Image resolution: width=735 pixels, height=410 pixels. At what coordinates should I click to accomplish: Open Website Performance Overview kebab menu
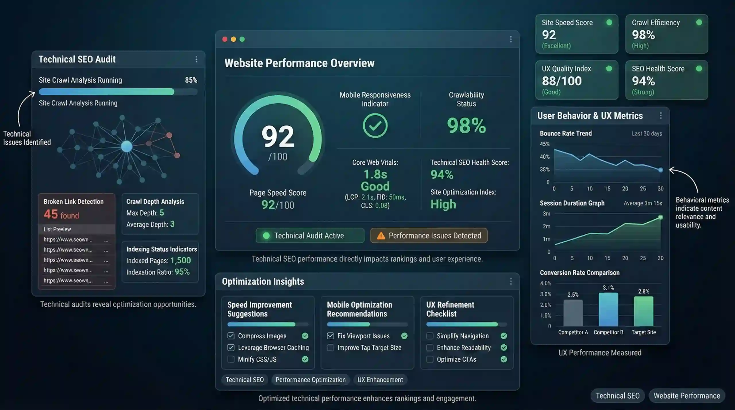coord(511,39)
